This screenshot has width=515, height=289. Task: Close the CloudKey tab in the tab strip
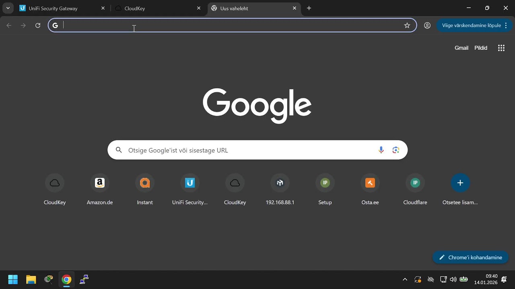(198, 8)
